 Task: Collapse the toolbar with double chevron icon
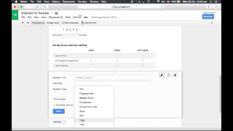212,23
